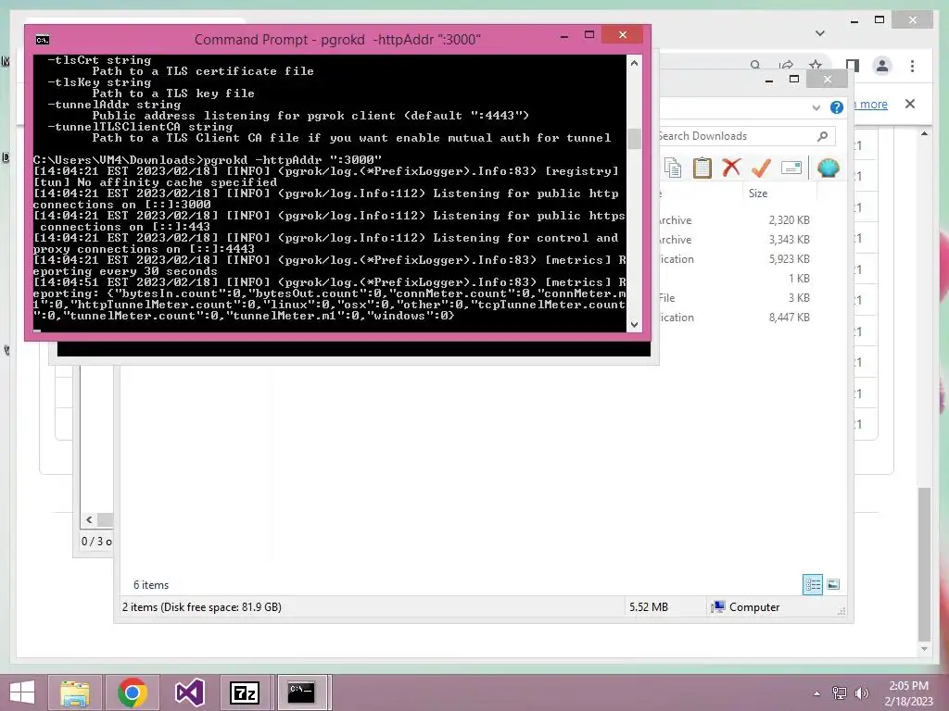Click the rename/properties card icon in Explorer toolbar
Image resolution: width=949 pixels, height=711 pixels.
point(791,167)
